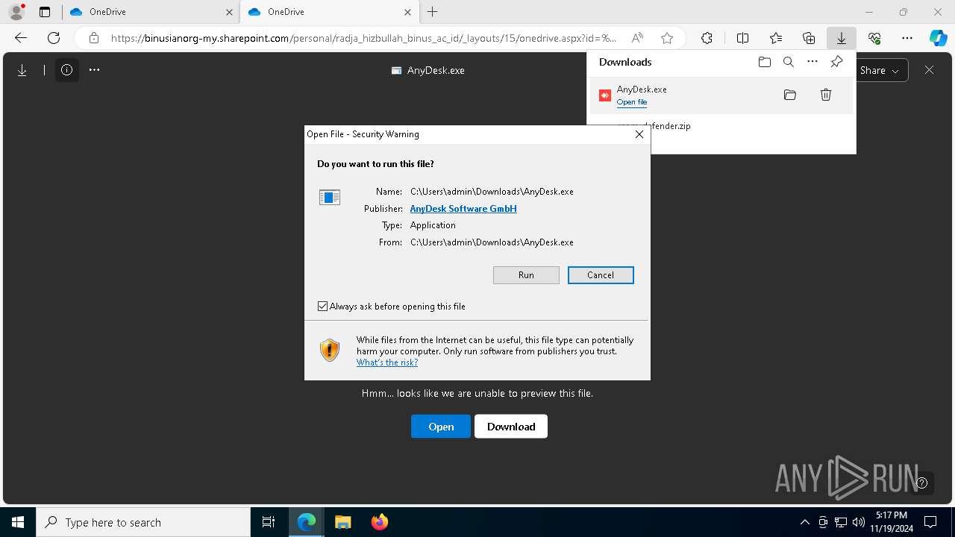Uncheck Always ask before opening this file

pyautogui.click(x=323, y=307)
